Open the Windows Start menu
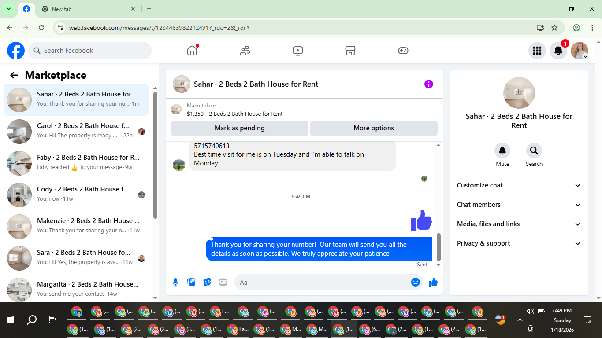This screenshot has width=602, height=338. [11, 320]
